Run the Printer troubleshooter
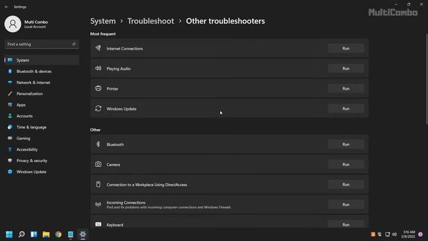Viewport: 428px width, 241px height. (x=346, y=88)
